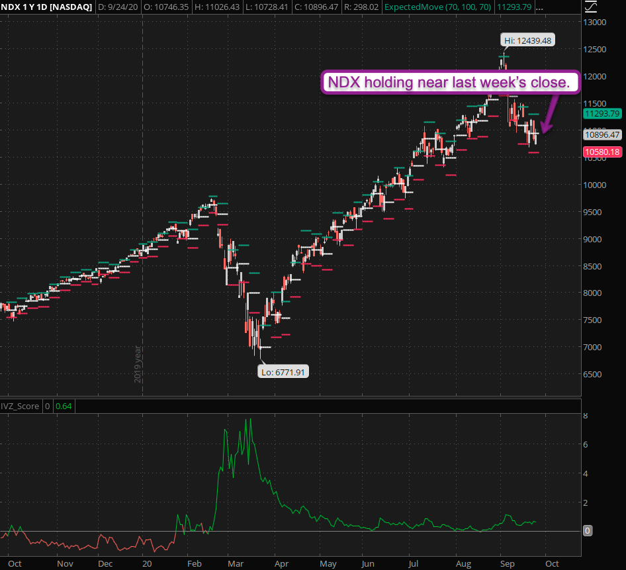Image resolution: width=626 pixels, height=570 pixels.
Task: Click the 2019 year vertical marker label
Action: (138, 364)
